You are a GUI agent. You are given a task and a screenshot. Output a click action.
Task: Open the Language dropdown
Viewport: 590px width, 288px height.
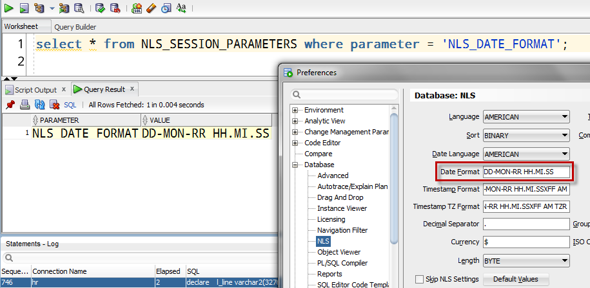(526, 117)
